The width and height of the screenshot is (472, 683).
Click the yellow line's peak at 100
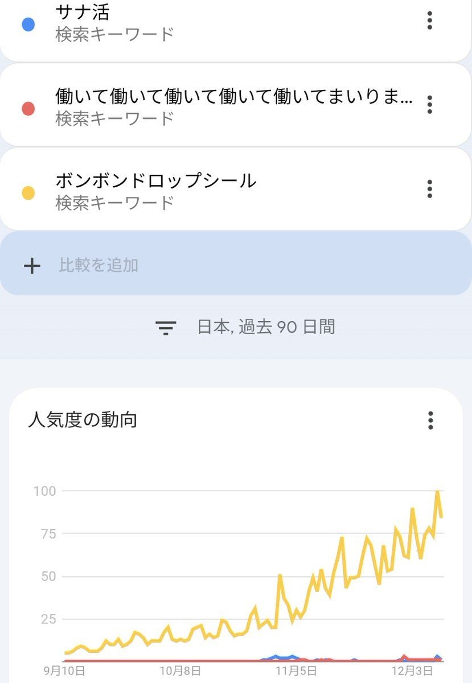[x=437, y=491]
